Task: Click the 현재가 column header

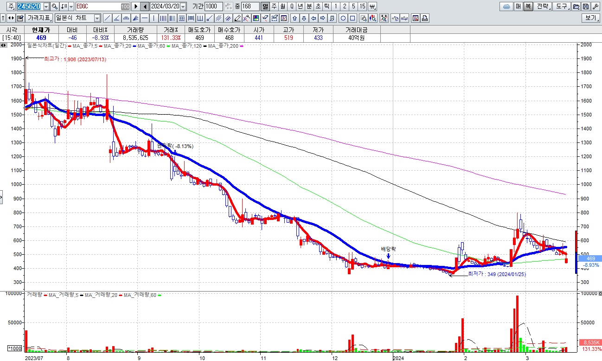Action: [x=41, y=29]
